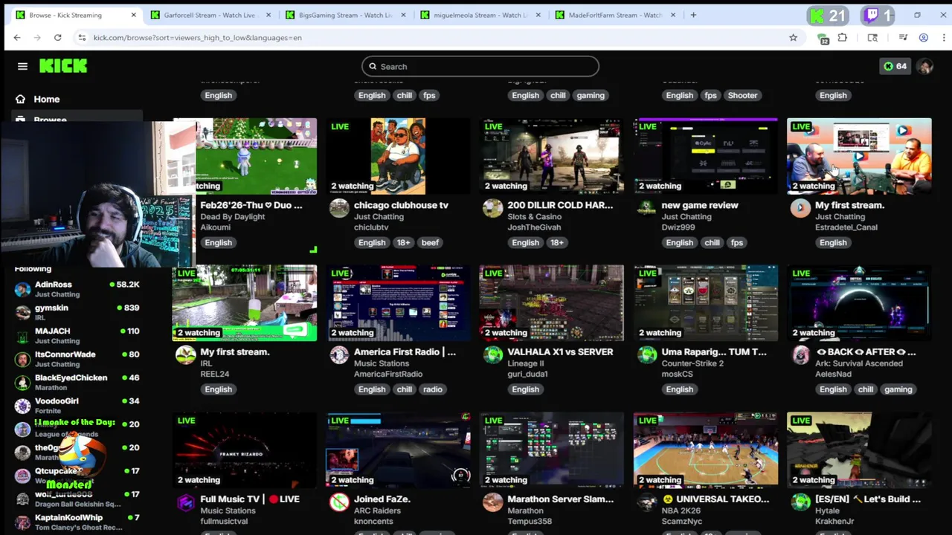
Task: Focus the Kick Search field
Action: pos(480,66)
